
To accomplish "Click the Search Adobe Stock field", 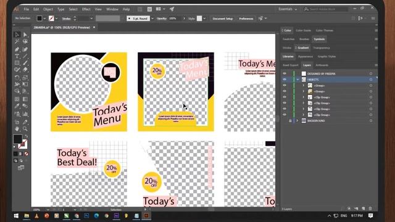I will tap(325, 9).
